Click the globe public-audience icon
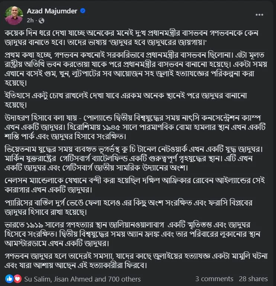The height and width of the screenshot is (286, 276). 41,20
